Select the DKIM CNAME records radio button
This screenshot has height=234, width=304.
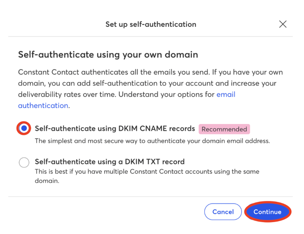coord(24,128)
